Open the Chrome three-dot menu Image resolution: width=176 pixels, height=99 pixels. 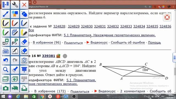point(174,7)
